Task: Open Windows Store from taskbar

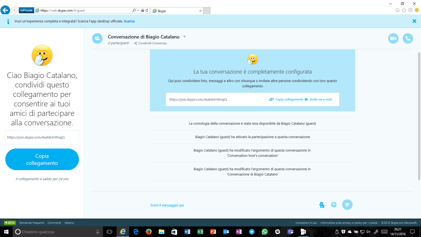Action: [x=174, y=232]
